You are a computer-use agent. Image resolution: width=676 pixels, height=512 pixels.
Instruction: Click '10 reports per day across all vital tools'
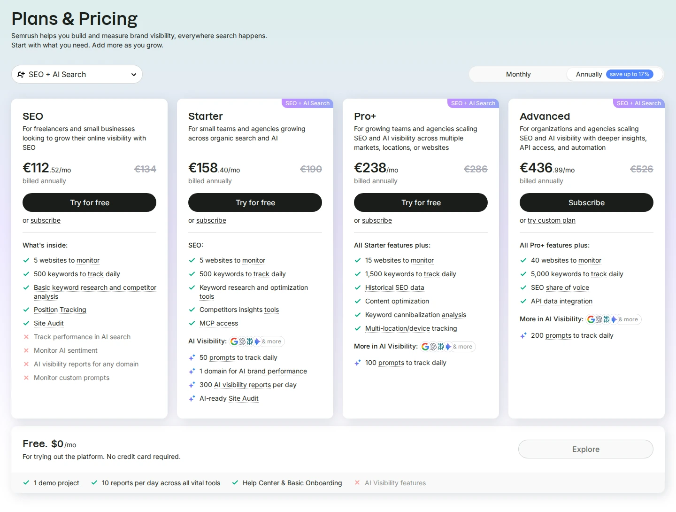(161, 483)
